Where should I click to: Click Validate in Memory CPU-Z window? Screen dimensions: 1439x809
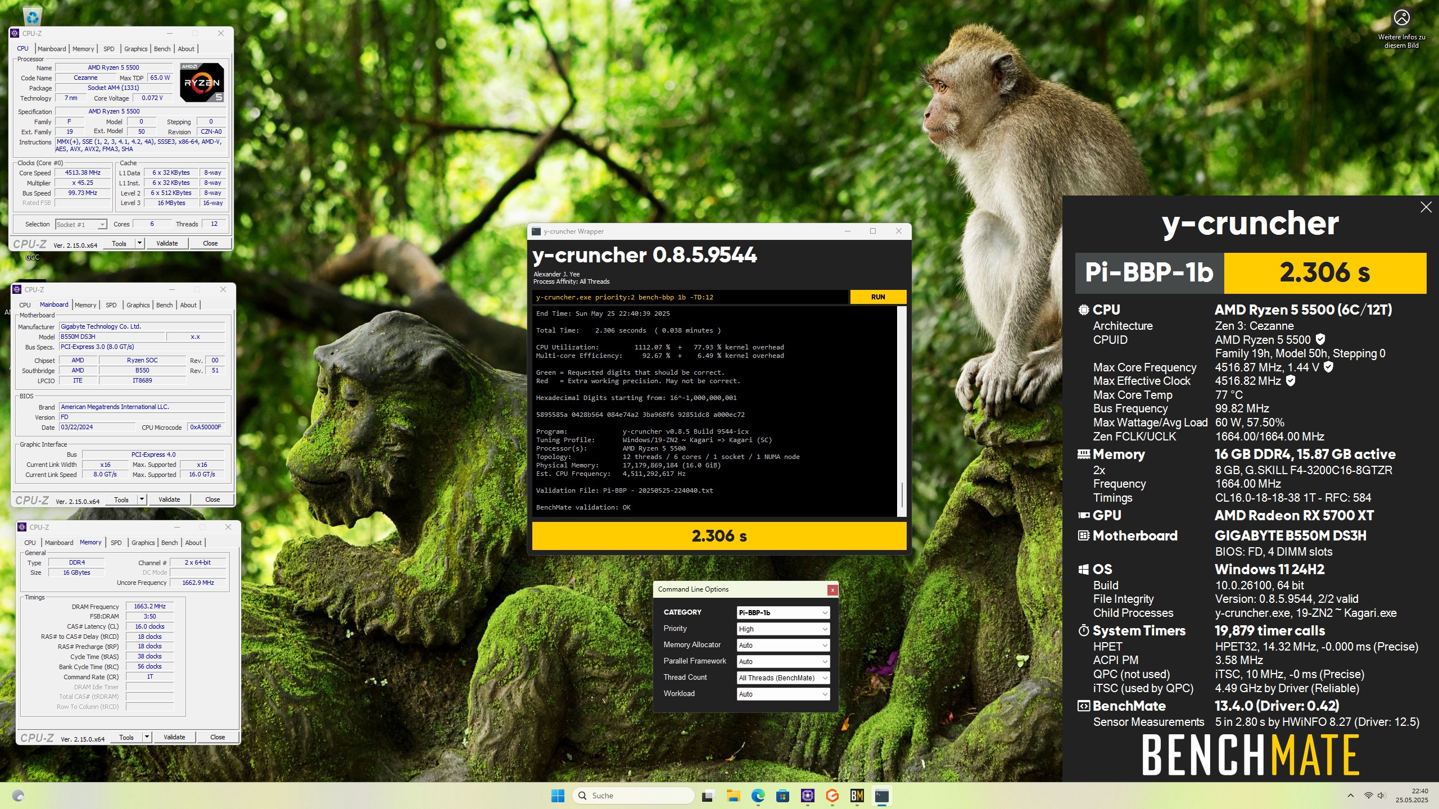tap(174, 737)
